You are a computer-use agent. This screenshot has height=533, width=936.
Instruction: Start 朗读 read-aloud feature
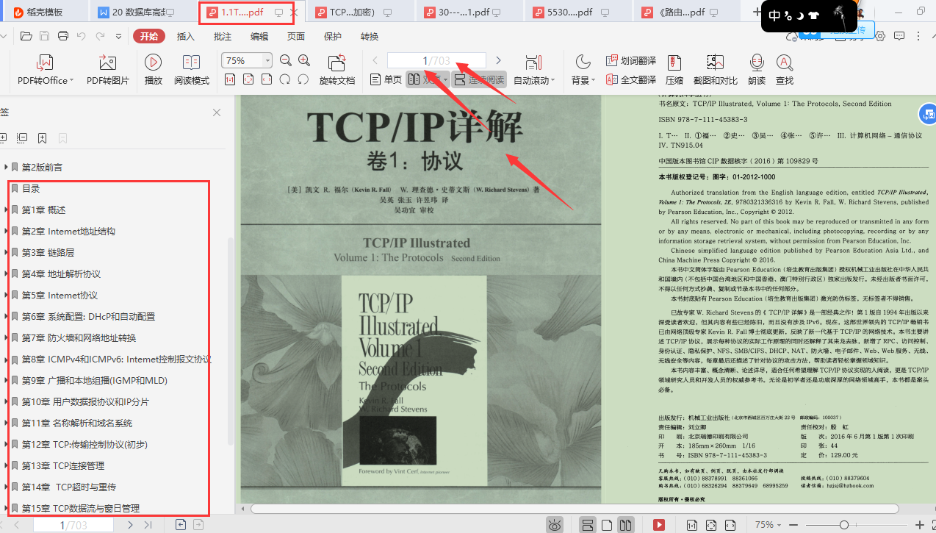point(756,70)
